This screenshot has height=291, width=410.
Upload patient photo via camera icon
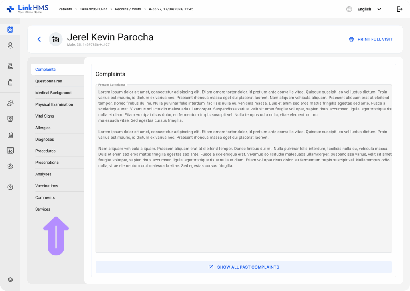click(x=56, y=39)
